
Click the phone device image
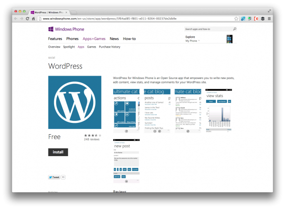tap(229, 39)
